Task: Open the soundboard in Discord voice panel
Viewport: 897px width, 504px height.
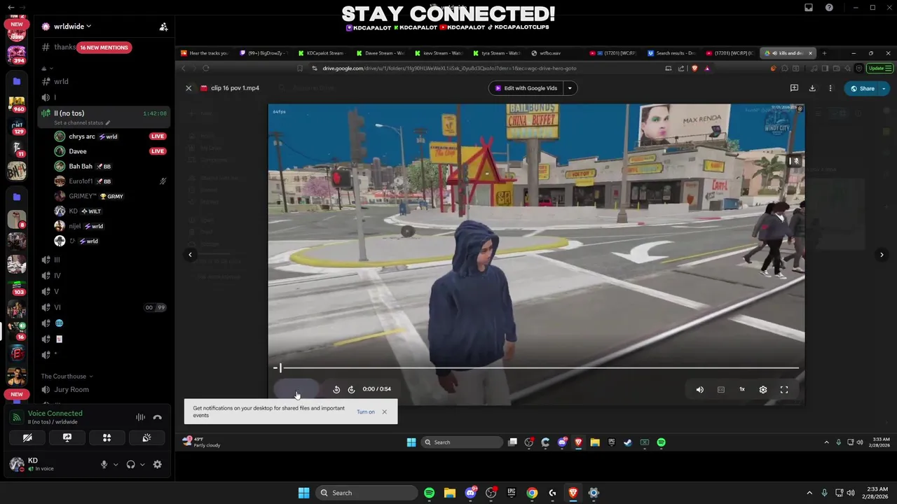Action: (x=146, y=437)
